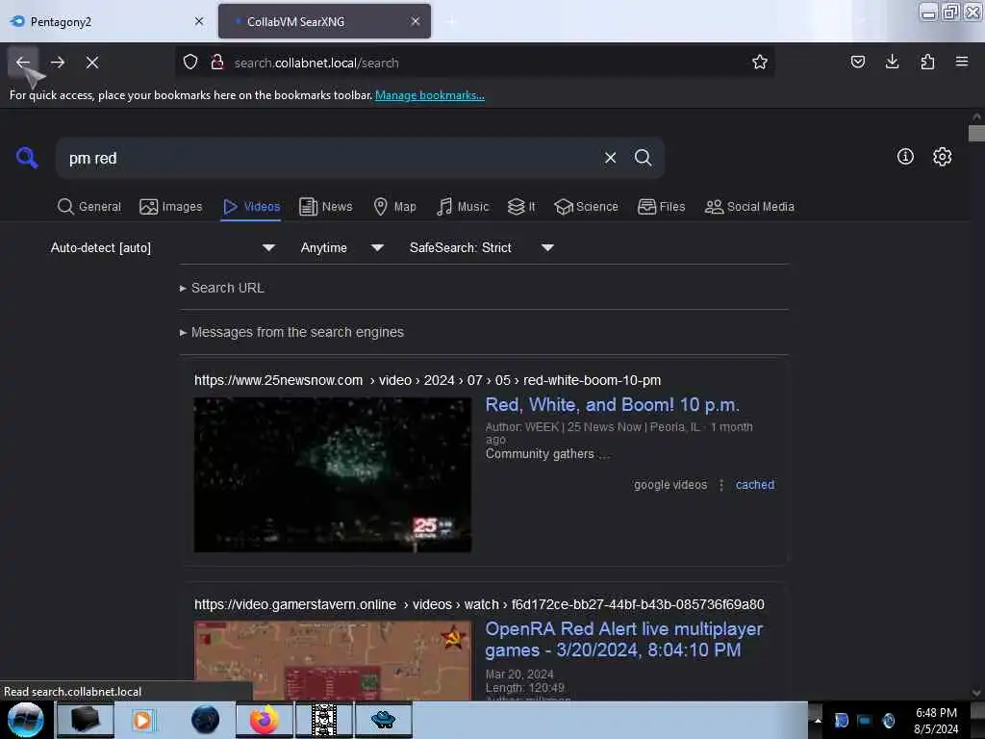Open the pixelated face taskbar icon
Screen dimensions: 985x739
[x=324, y=720]
